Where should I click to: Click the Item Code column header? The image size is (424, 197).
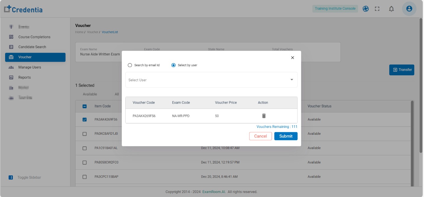pos(103,106)
